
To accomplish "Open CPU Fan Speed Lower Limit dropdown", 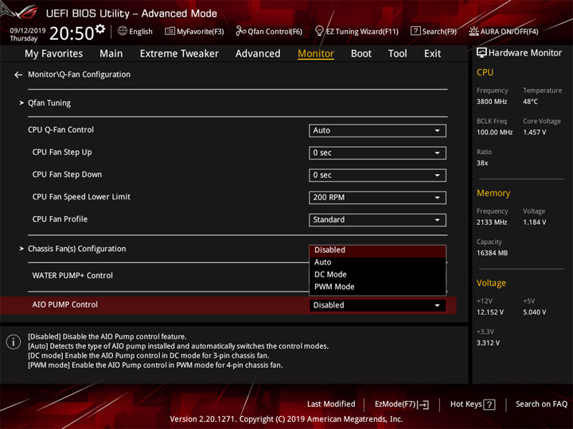I will pyautogui.click(x=377, y=197).
